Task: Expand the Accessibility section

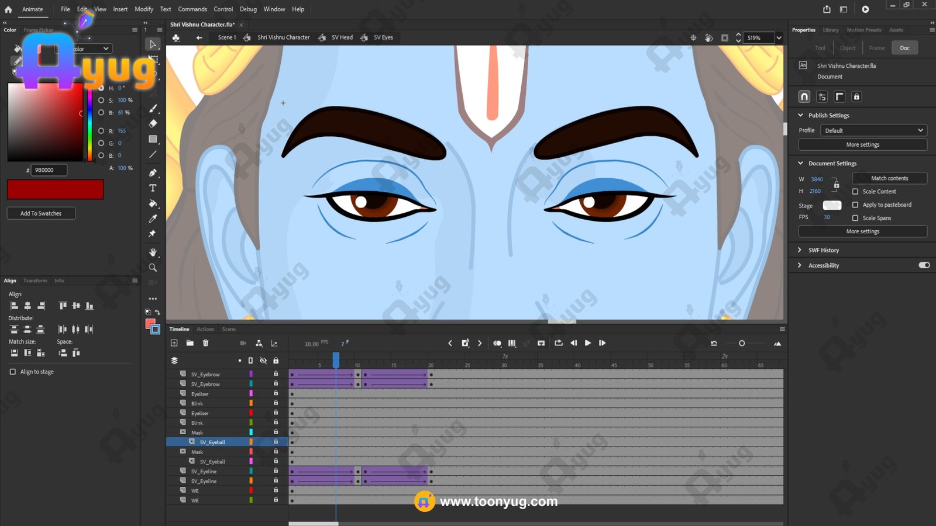Action: tap(800, 265)
